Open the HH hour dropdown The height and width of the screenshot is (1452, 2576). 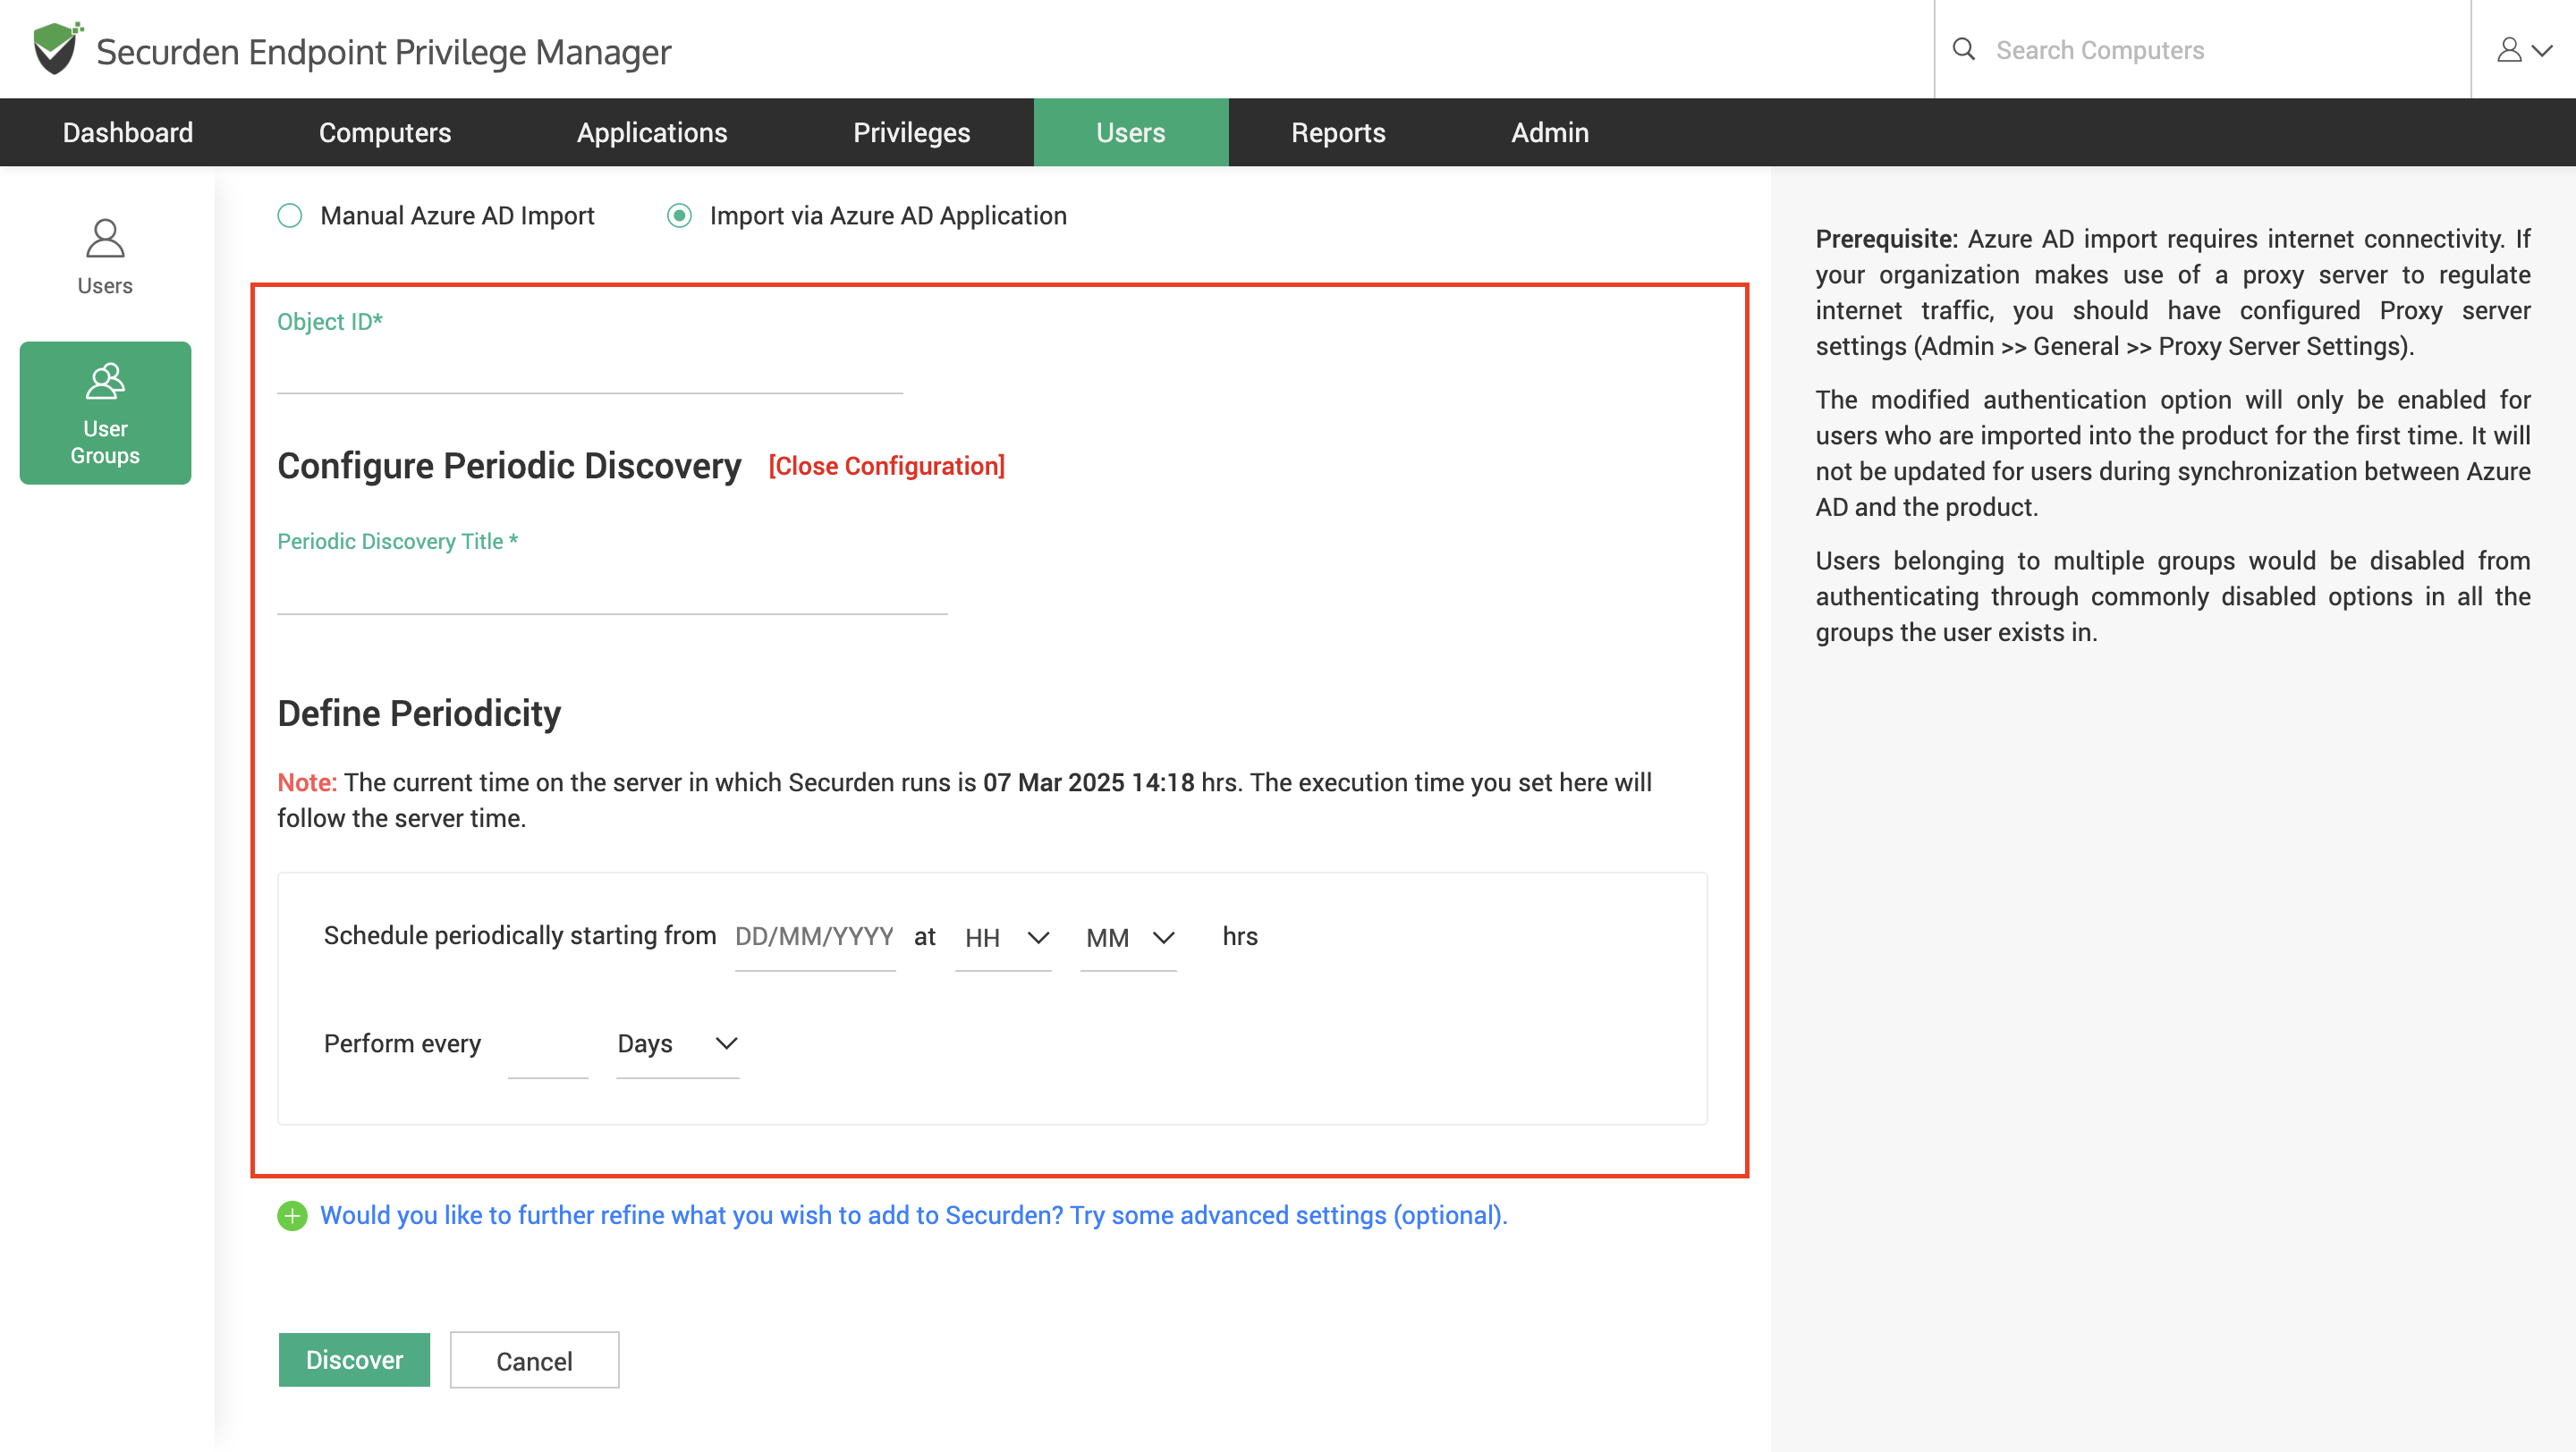pos(1003,939)
